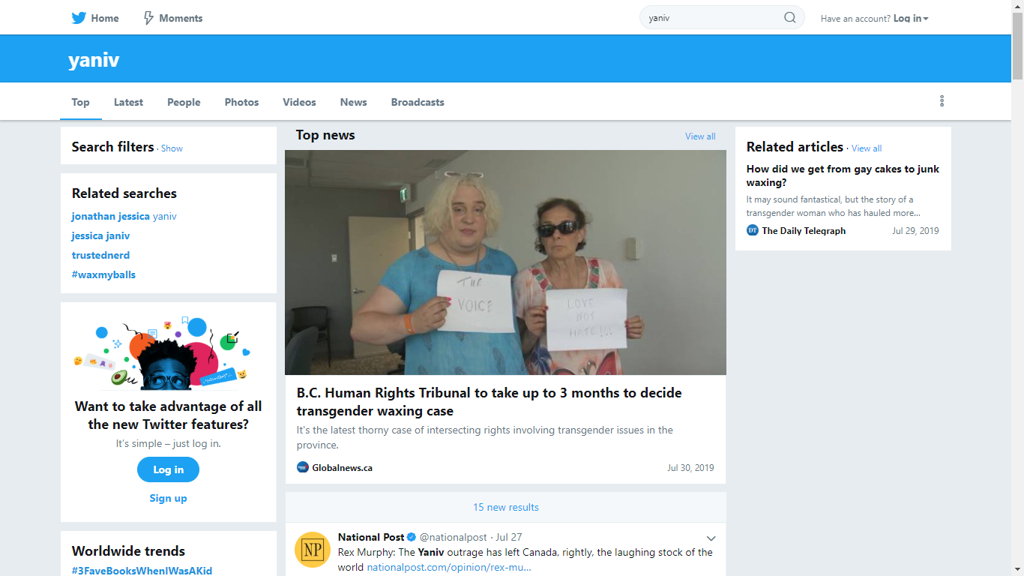Image resolution: width=1024 pixels, height=576 pixels.
Task: Click the Moments lightning bolt icon
Action: [148, 18]
